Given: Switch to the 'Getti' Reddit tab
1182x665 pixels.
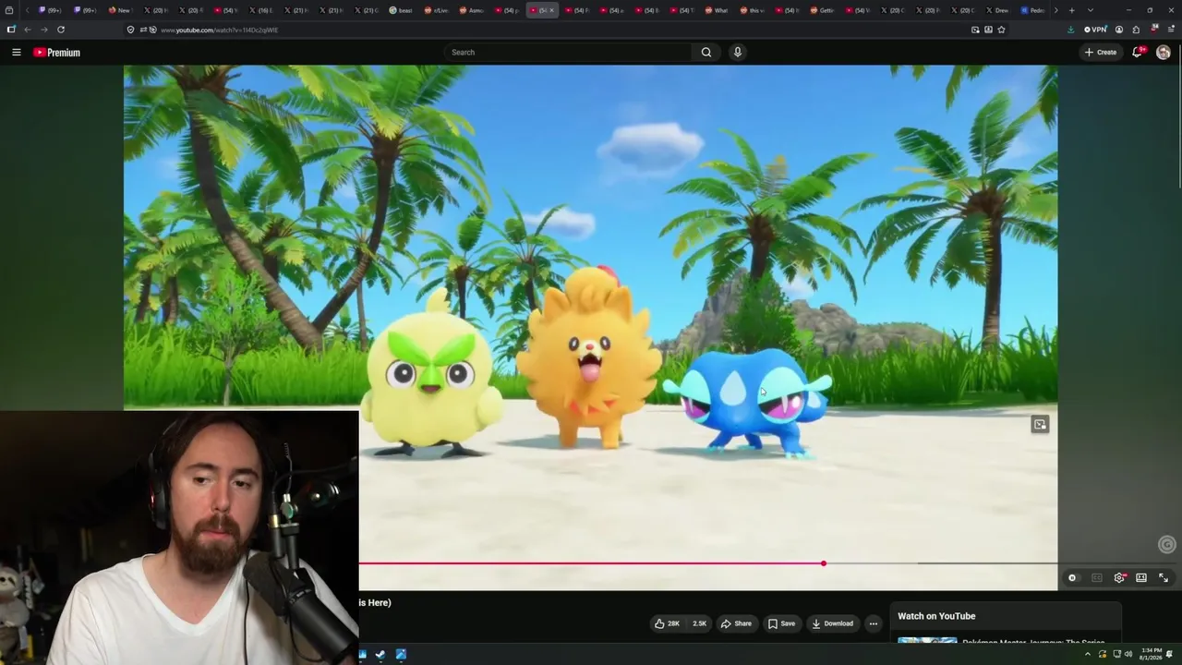Looking at the screenshot, I should [x=822, y=10].
